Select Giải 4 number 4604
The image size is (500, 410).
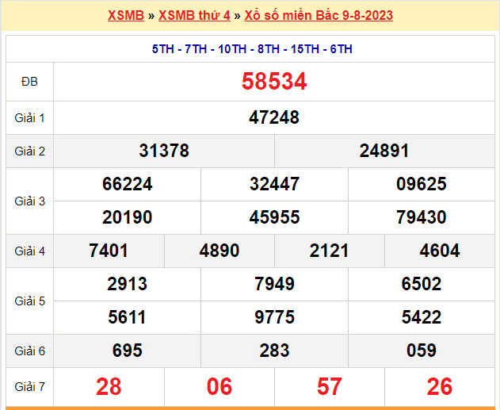tap(440, 251)
